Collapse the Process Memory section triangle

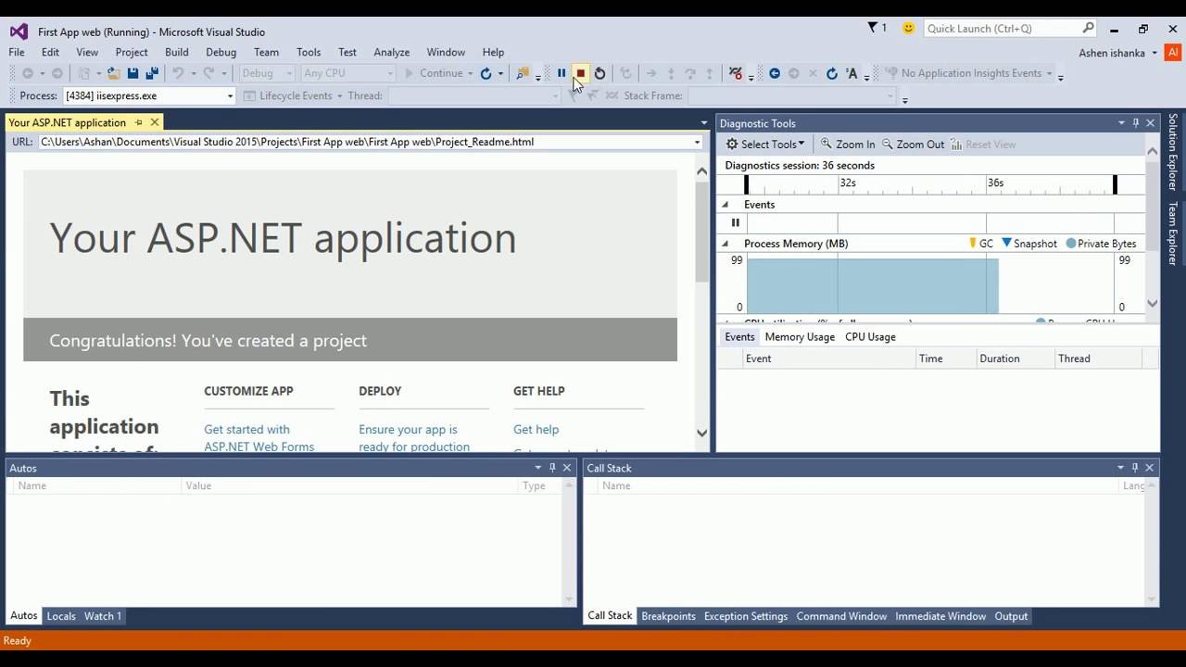point(725,244)
